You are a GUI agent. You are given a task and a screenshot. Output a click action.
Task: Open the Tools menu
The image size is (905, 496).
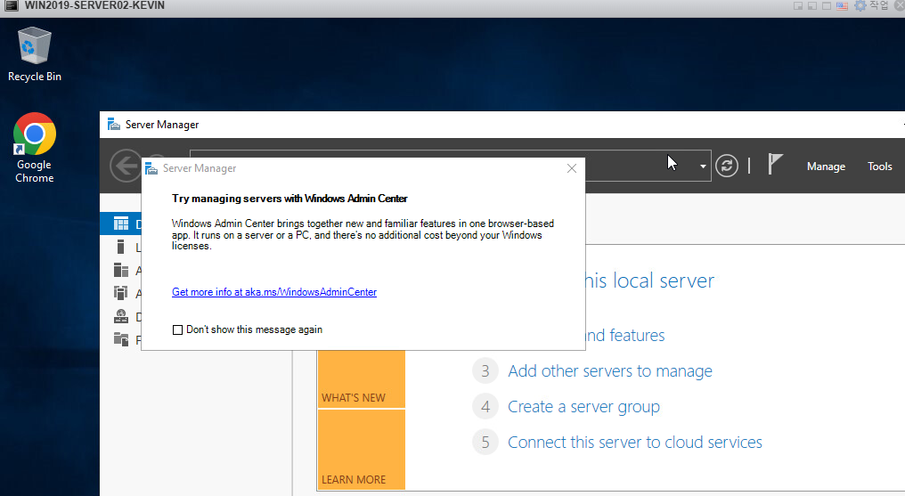879,167
